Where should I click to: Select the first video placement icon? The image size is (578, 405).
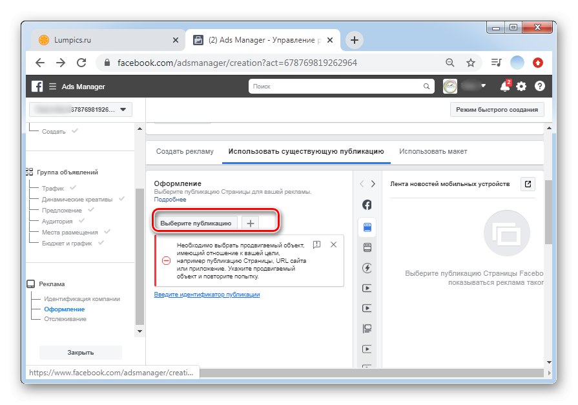(367, 288)
